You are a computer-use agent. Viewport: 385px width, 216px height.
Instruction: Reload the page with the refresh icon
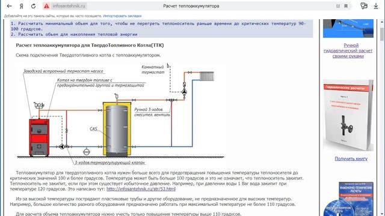coord(34,6)
